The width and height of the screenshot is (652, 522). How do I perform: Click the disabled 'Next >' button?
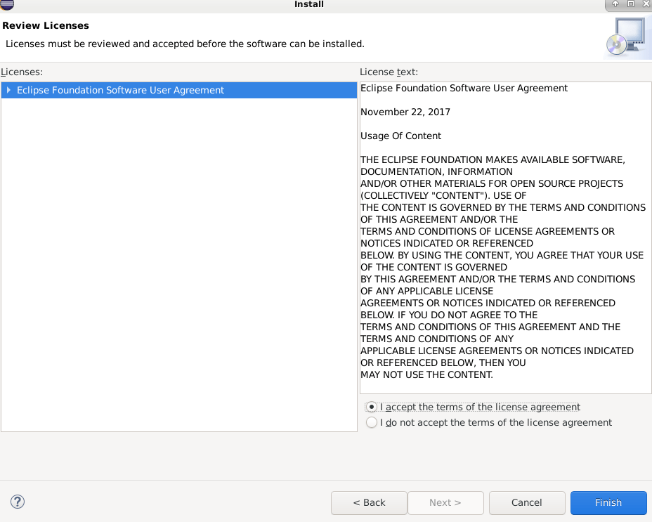[x=445, y=502]
